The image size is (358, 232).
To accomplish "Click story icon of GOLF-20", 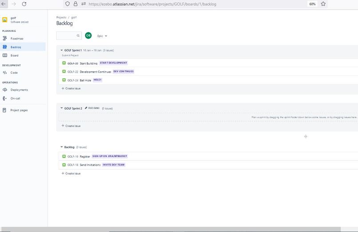I will [x=64, y=63].
